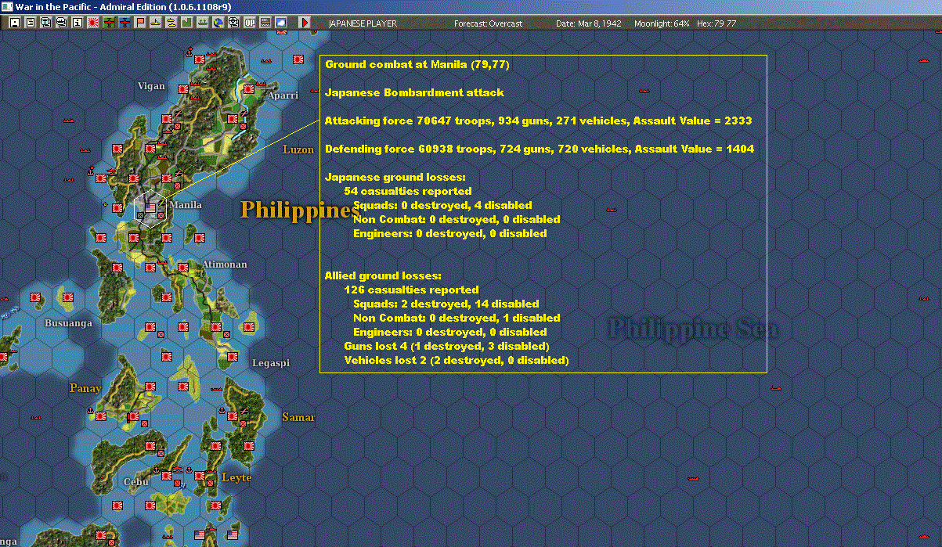The height and width of the screenshot is (547, 942).
Task: Click the large Philippines map title
Action: [299, 210]
